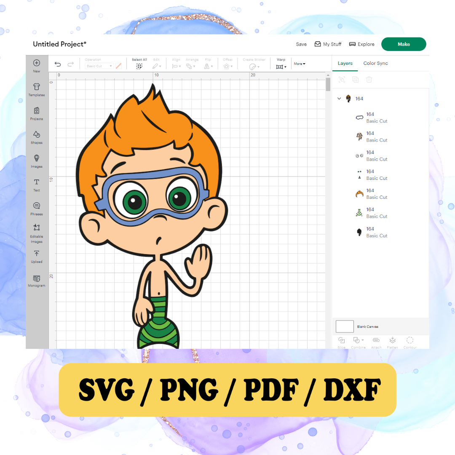Click the Select All icon
The height and width of the screenshot is (455, 455).
pos(139,67)
